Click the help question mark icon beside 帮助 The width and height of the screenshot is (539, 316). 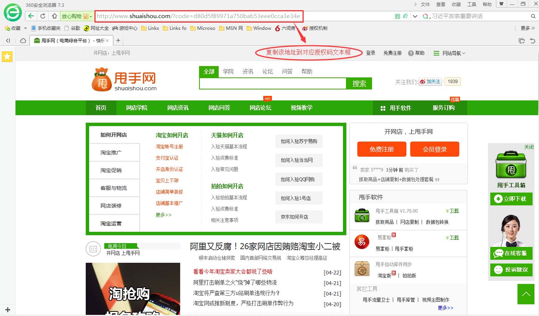(411, 53)
